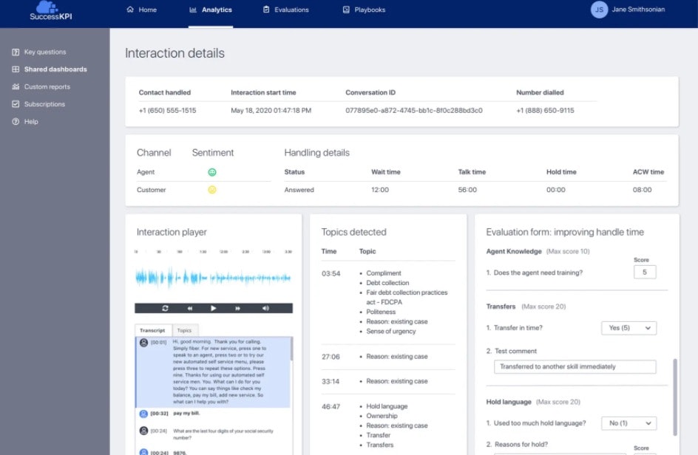Open Custom reports from the sidebar

(16, 86)
